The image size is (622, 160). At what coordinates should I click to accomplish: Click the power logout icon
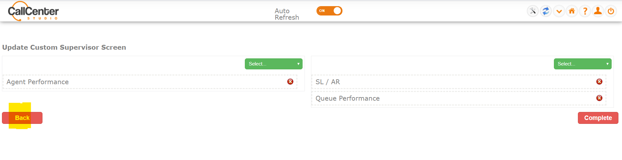[x=611, y=11]
